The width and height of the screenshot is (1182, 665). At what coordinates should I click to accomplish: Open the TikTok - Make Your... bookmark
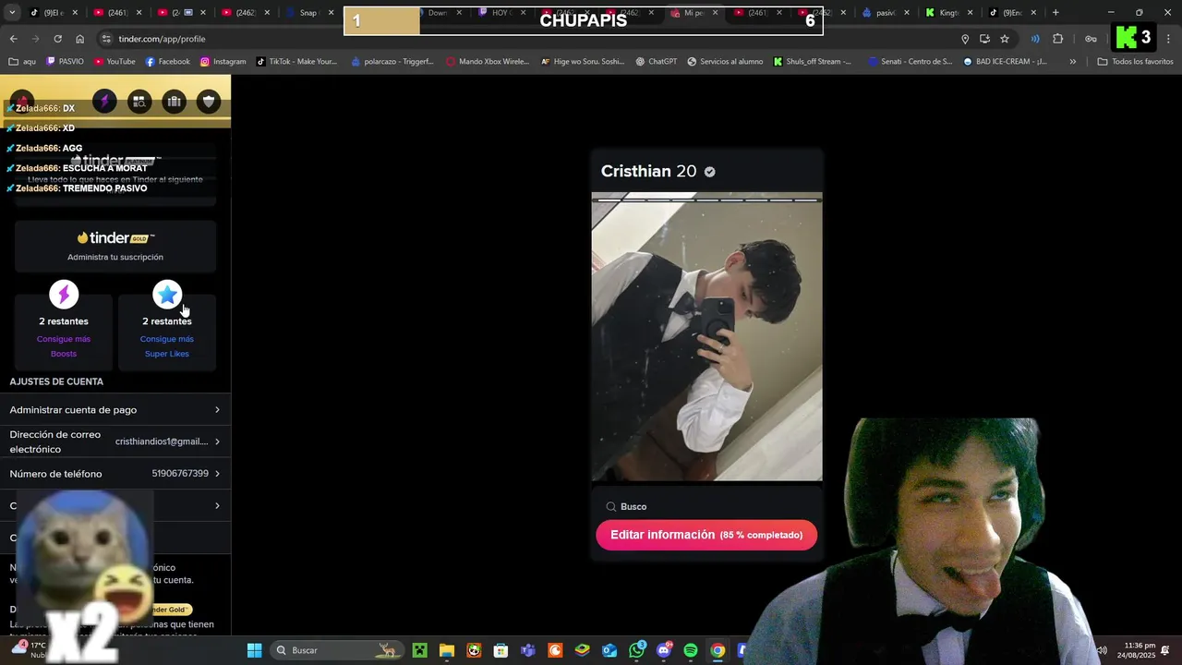tap(295, 62)
